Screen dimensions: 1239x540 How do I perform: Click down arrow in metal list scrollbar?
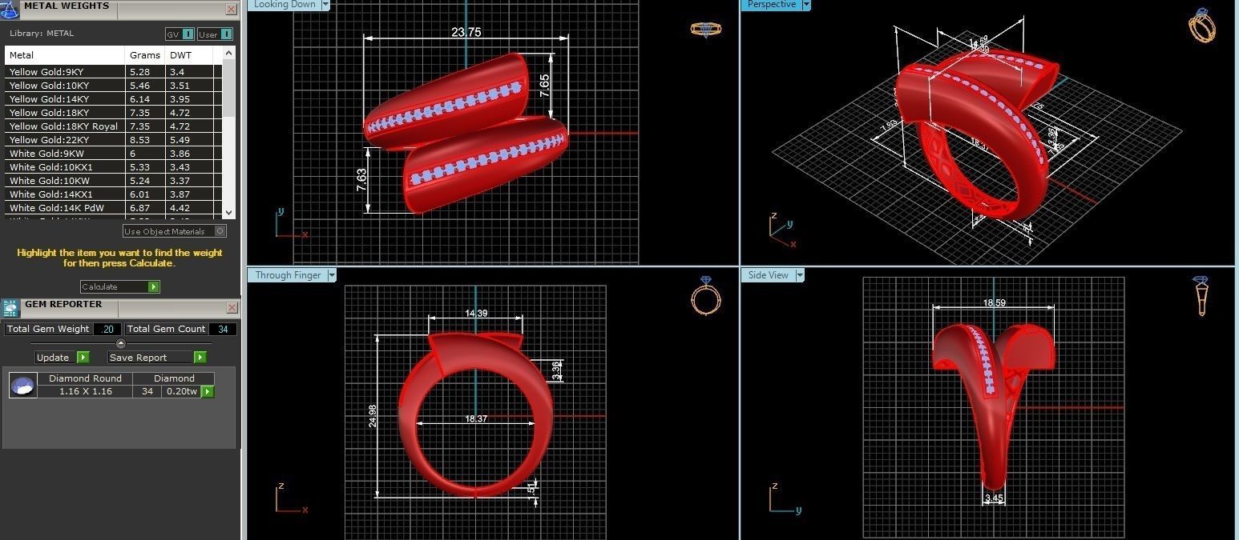(x=229, y=213)
